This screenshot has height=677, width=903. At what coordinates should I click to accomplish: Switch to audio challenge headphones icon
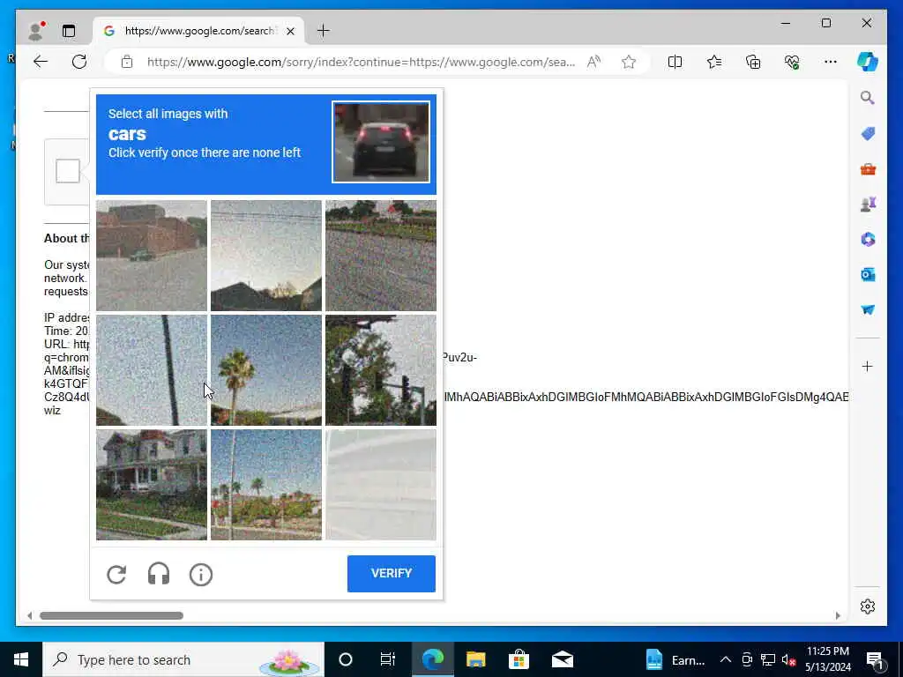(159, 574)
